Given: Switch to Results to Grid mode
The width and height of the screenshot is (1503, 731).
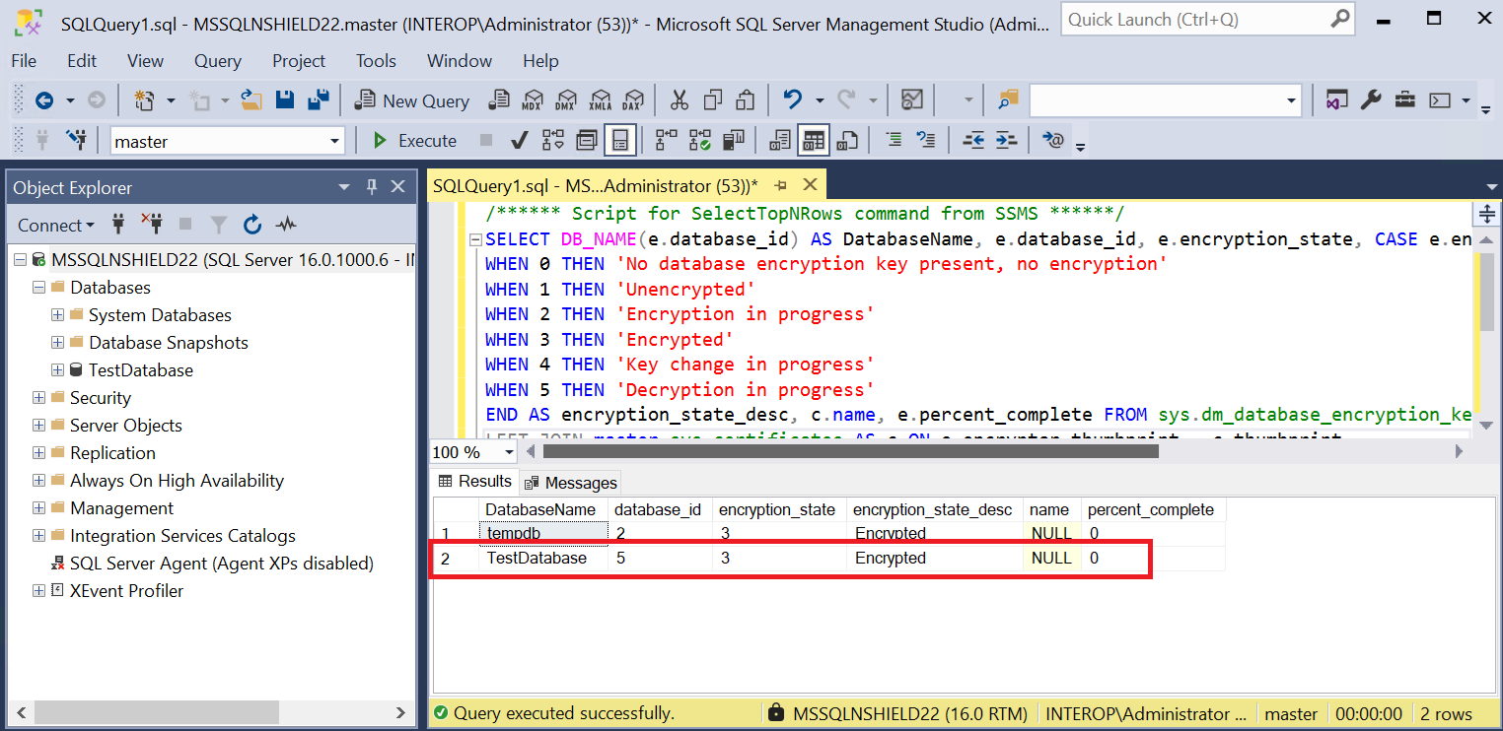Looking at the screenshot, I should click(x=814, y=141).
